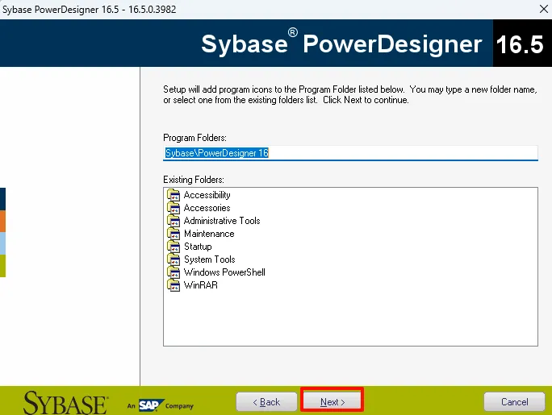Click the Startup folder icon
The image size is (552, 415).
pos(174,247)
